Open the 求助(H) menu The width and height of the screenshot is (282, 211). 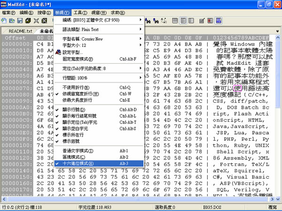(x=118, y=13)
